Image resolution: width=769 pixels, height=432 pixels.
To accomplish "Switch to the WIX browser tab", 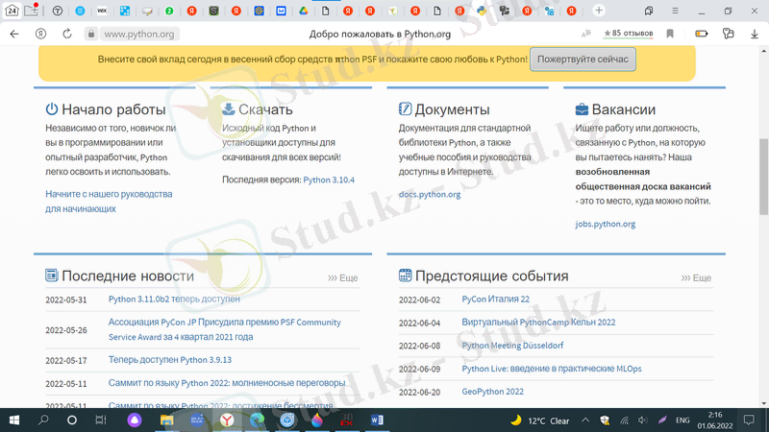I will pyautogui.click(x=102, y=11).
